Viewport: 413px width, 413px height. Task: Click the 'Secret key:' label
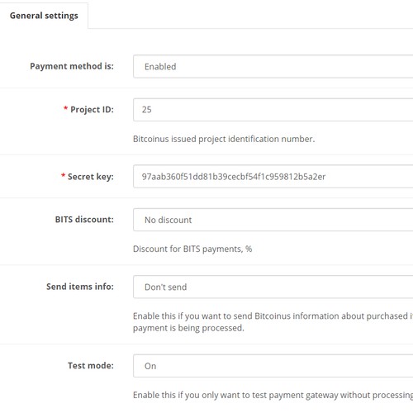[x=91, y=177]
